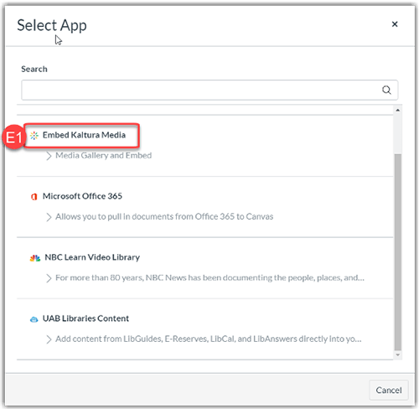Select Microsoft Office 365 app
The height and width of the screenshot is (409, 419).
point(82,196)
